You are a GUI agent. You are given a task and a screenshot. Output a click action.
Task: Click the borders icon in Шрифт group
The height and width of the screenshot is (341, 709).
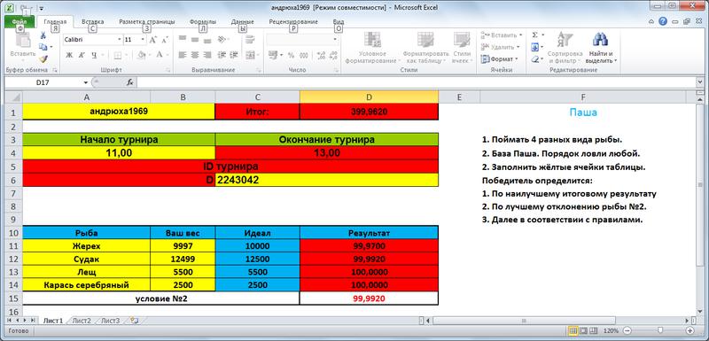[117, 55]
